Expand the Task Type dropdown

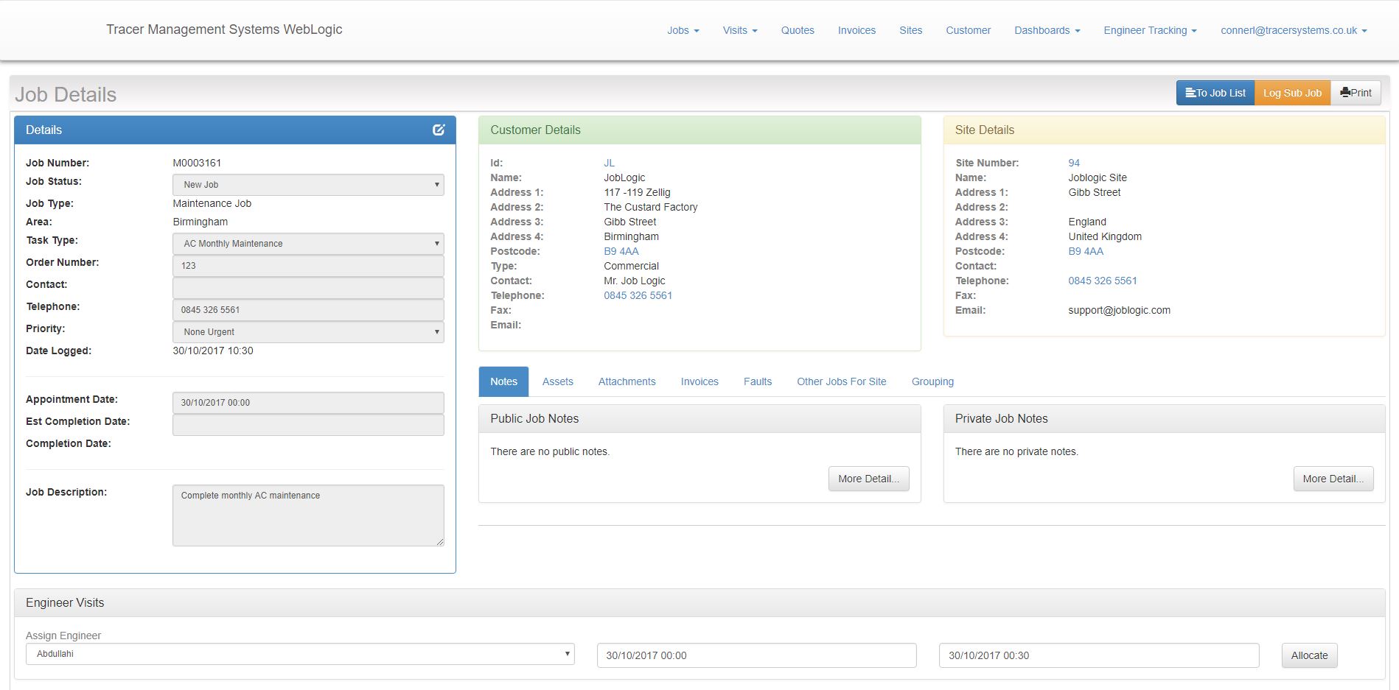point(308,244)
